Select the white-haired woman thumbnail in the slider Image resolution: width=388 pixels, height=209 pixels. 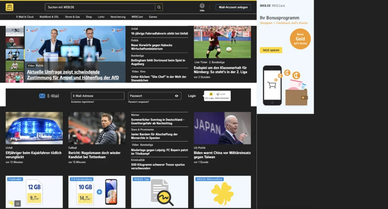15,43
